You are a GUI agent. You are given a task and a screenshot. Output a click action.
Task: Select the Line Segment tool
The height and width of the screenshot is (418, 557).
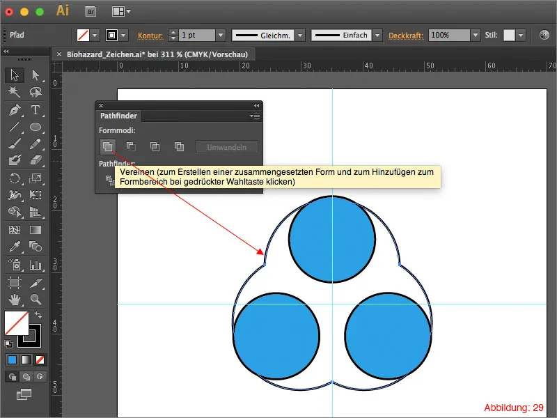15,127
